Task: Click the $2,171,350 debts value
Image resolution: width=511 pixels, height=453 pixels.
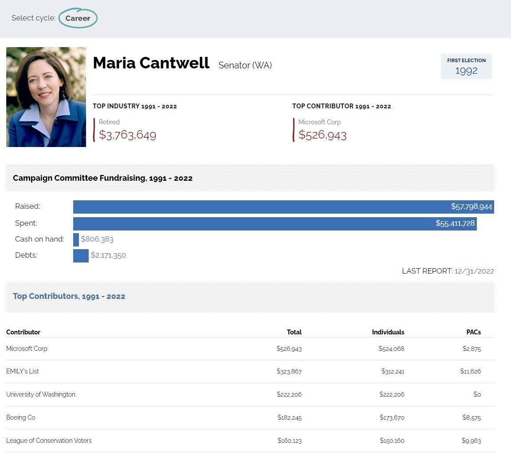Action: [x=108, y=255]
